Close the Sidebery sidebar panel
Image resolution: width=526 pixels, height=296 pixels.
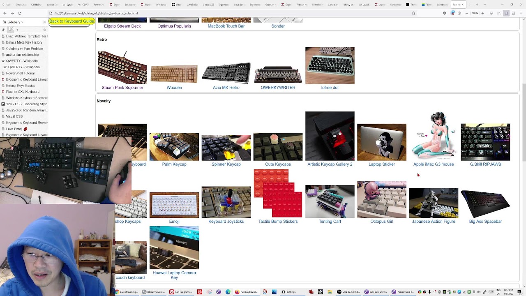44,22
